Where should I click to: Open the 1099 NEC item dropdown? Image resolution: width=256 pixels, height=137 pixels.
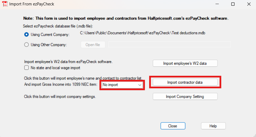(122, 85)
